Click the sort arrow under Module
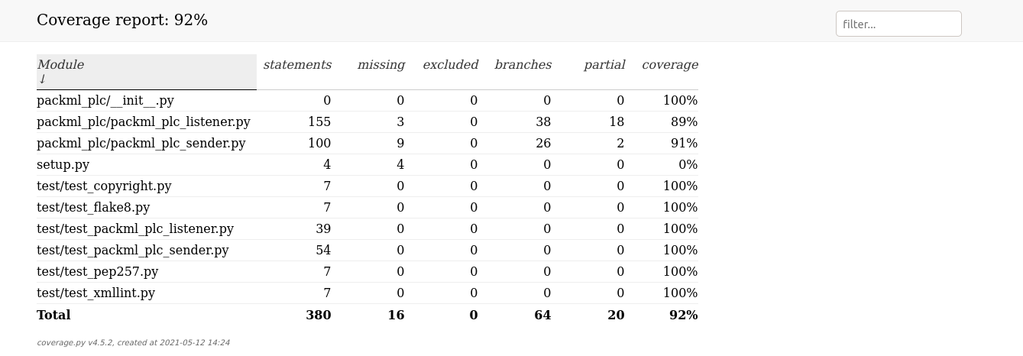The image size is (1023, 356). 42,79
